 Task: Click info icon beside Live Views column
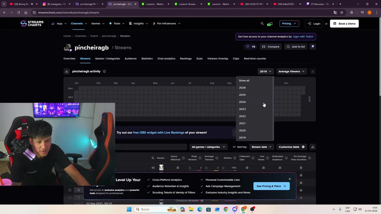pos(267,158)
